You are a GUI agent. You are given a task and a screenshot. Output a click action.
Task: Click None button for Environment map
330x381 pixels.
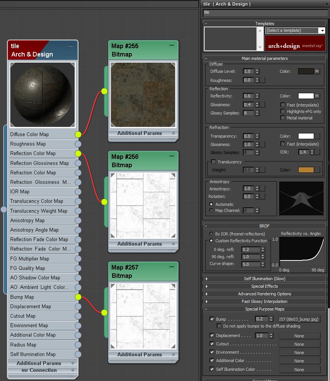click(x=299, y=353)
